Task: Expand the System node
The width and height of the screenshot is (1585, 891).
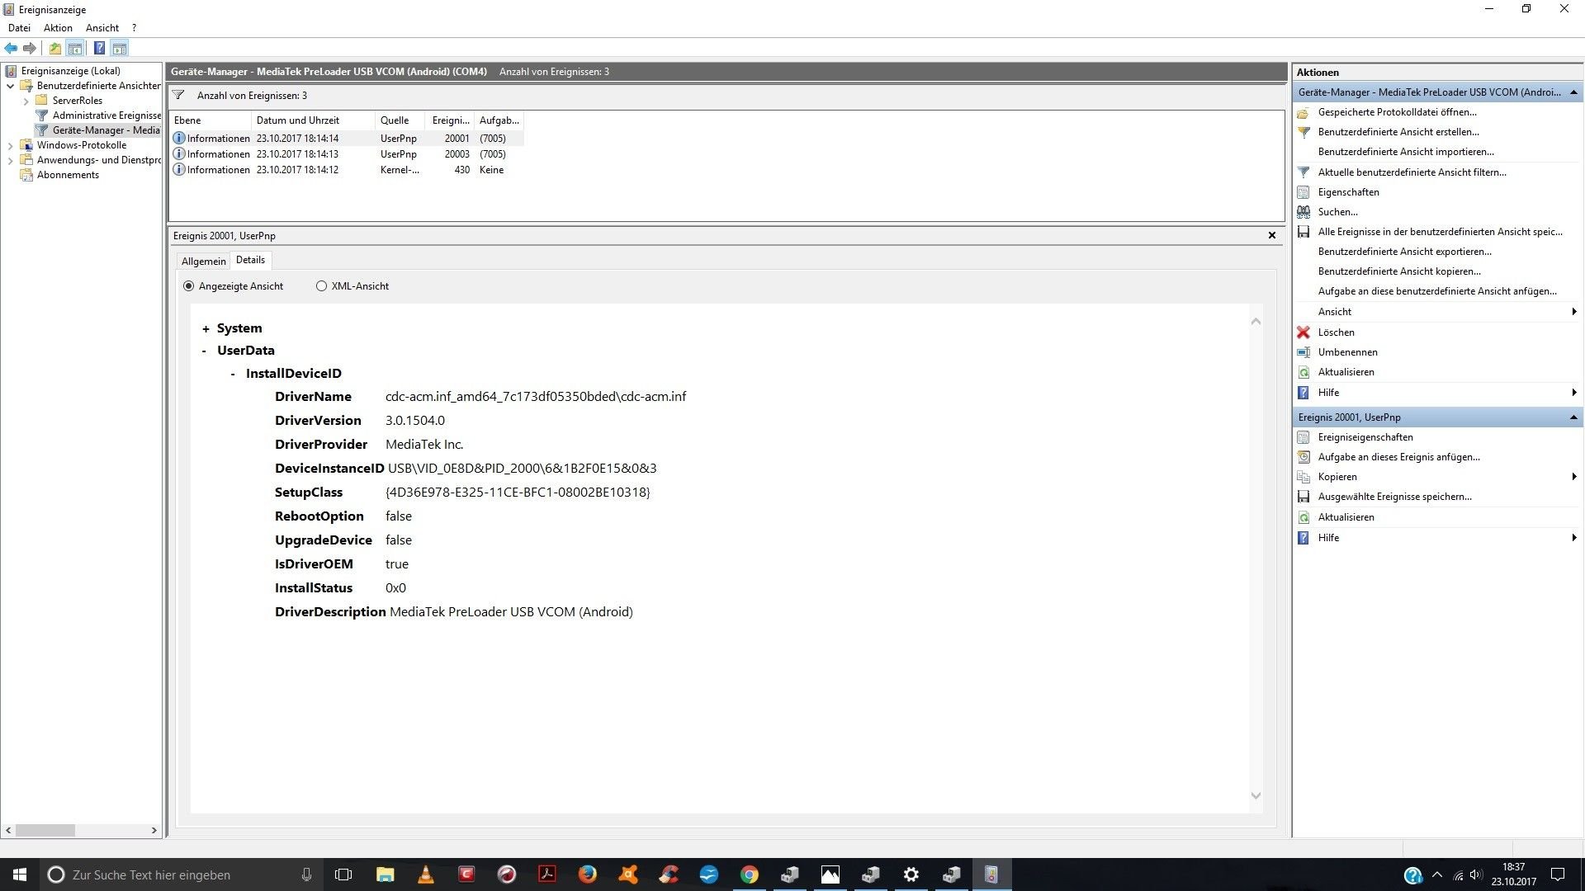Action: pos(206,328)
